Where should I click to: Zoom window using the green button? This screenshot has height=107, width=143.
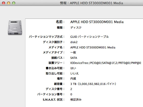click(14, 3)
